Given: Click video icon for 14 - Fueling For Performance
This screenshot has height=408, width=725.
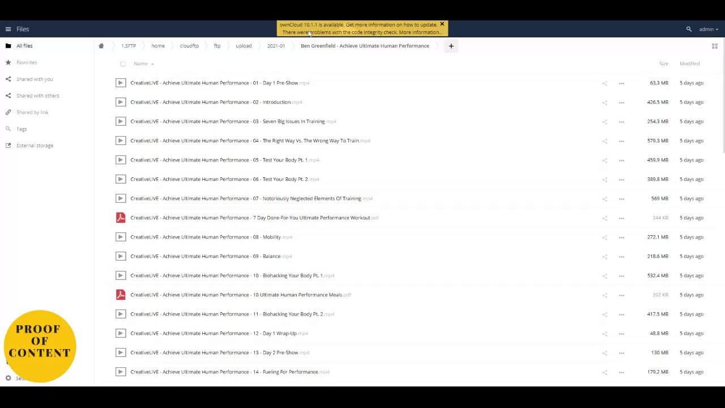Looking at the screenshot, I should (121, 372).
